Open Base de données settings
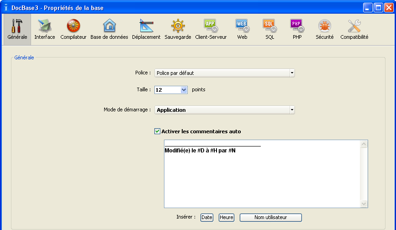396x230 pixels. pos(109,29)
